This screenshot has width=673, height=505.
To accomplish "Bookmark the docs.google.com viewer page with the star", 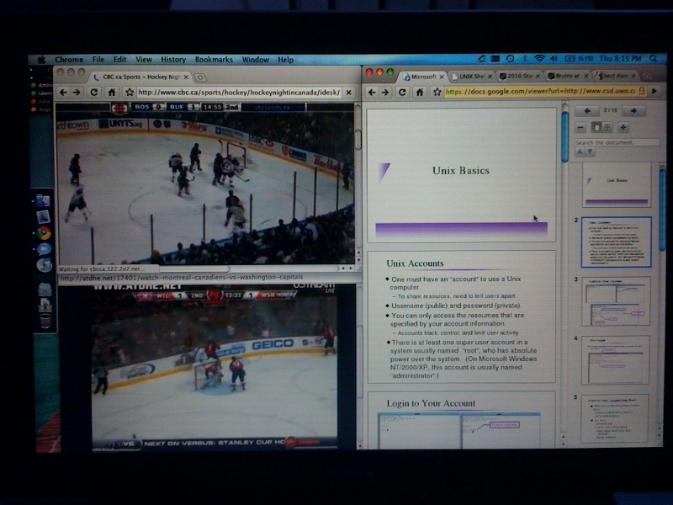I will [437, 92].
